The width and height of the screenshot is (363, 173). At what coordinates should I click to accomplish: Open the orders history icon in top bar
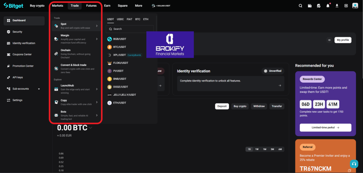coord(319,6)
